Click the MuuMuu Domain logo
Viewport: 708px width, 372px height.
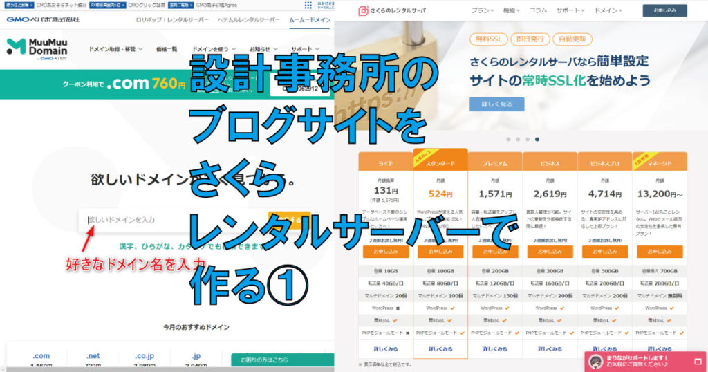click(37, 49)
